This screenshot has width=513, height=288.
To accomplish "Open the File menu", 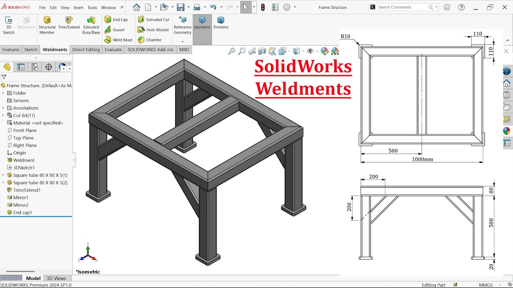I will click(x=42, y=8).
